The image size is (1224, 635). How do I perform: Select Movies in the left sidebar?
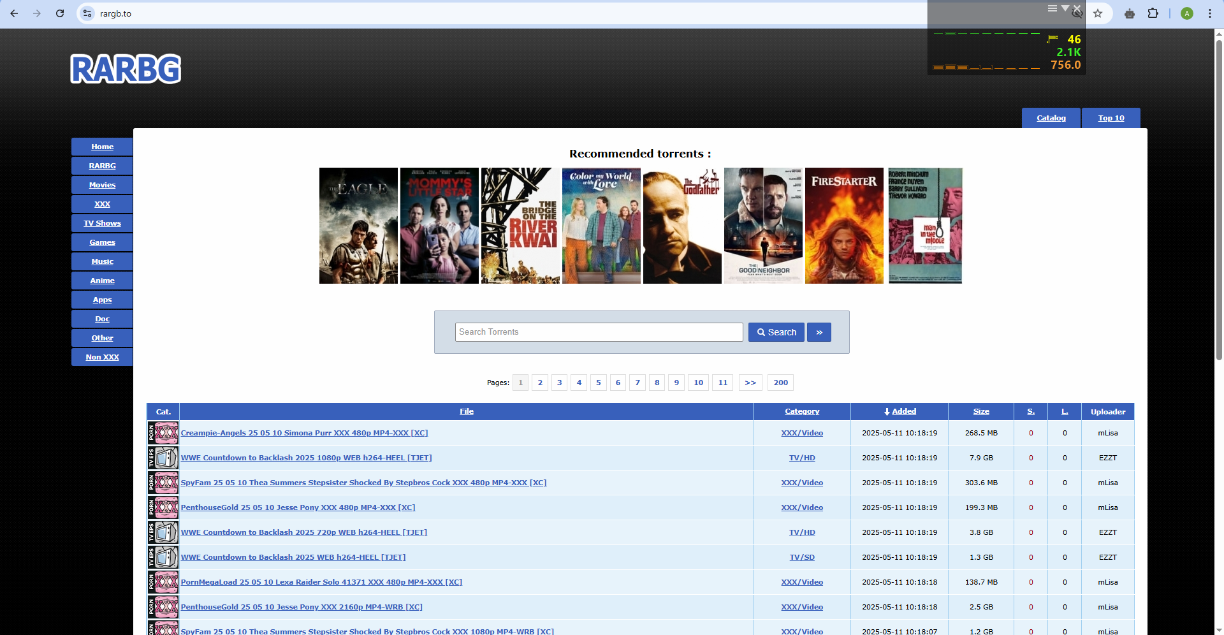tap(102, 185)
